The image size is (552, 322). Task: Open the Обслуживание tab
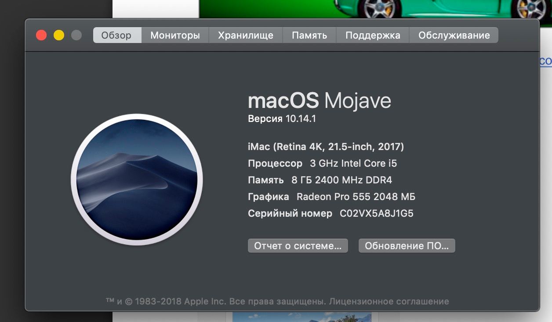pos(454,35)
